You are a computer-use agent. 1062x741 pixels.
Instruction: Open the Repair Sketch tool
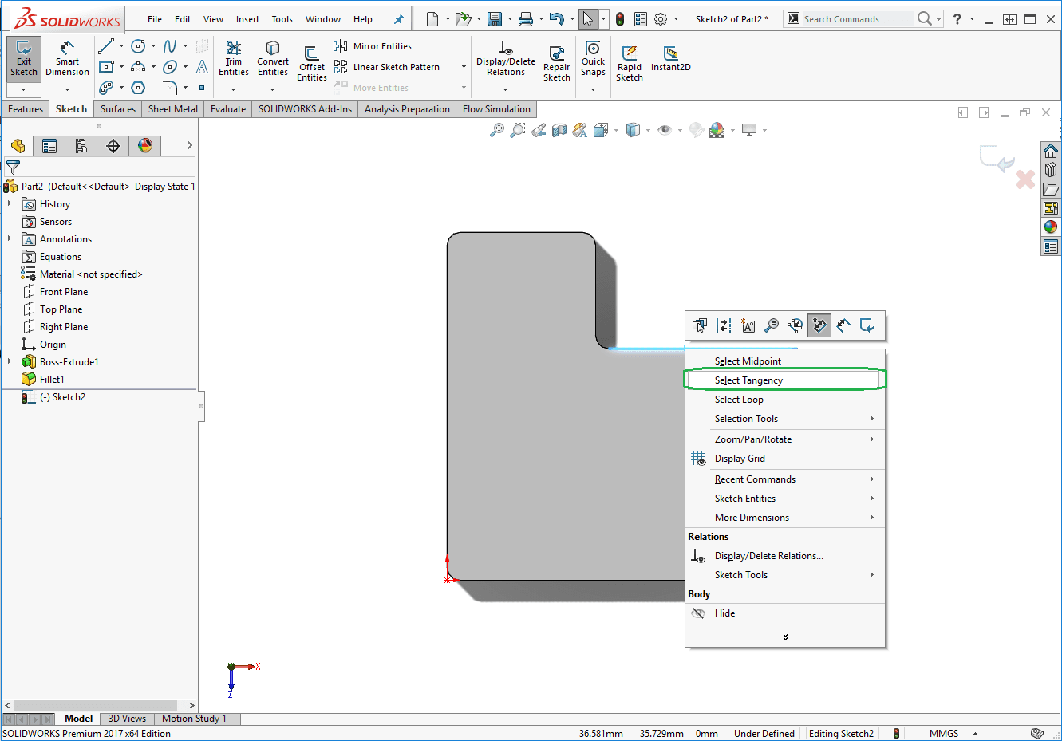[x=556, y=64]
